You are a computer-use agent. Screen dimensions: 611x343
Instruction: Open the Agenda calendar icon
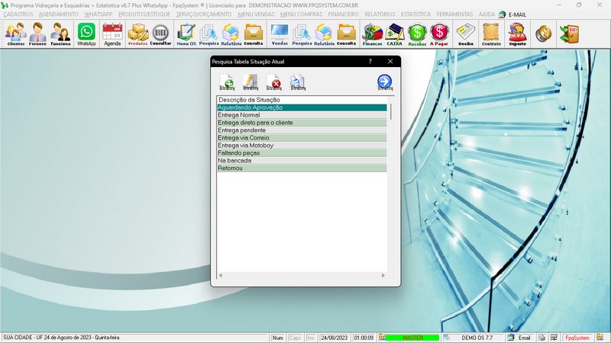(x=112, y=34)
